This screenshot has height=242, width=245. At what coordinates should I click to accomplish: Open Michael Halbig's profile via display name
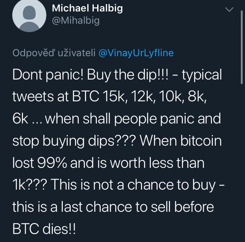coord(87,8)
